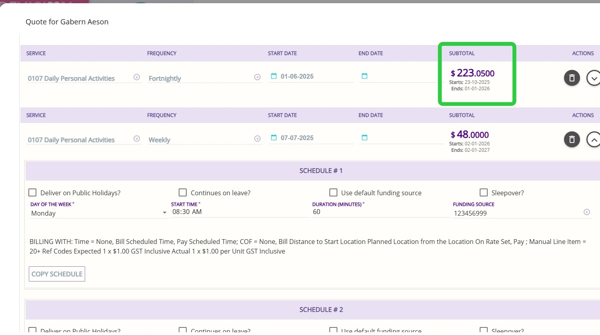
Task: Open start date calendar for Fortnightly service
Action: pyautogui.click(x=274, y=76)
